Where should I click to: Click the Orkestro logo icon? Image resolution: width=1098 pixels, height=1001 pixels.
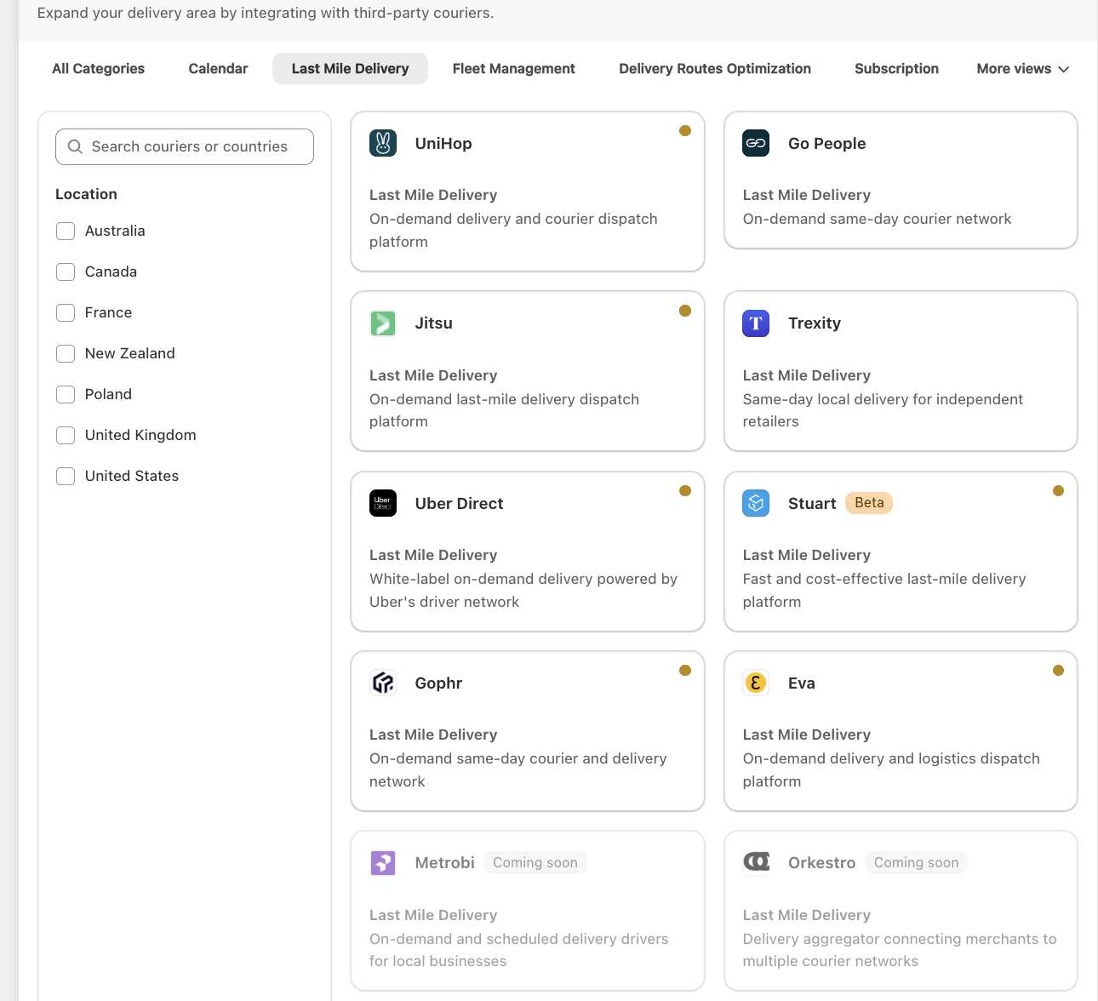pos(756,862)
